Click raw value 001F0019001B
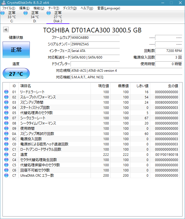 [167, 155]
